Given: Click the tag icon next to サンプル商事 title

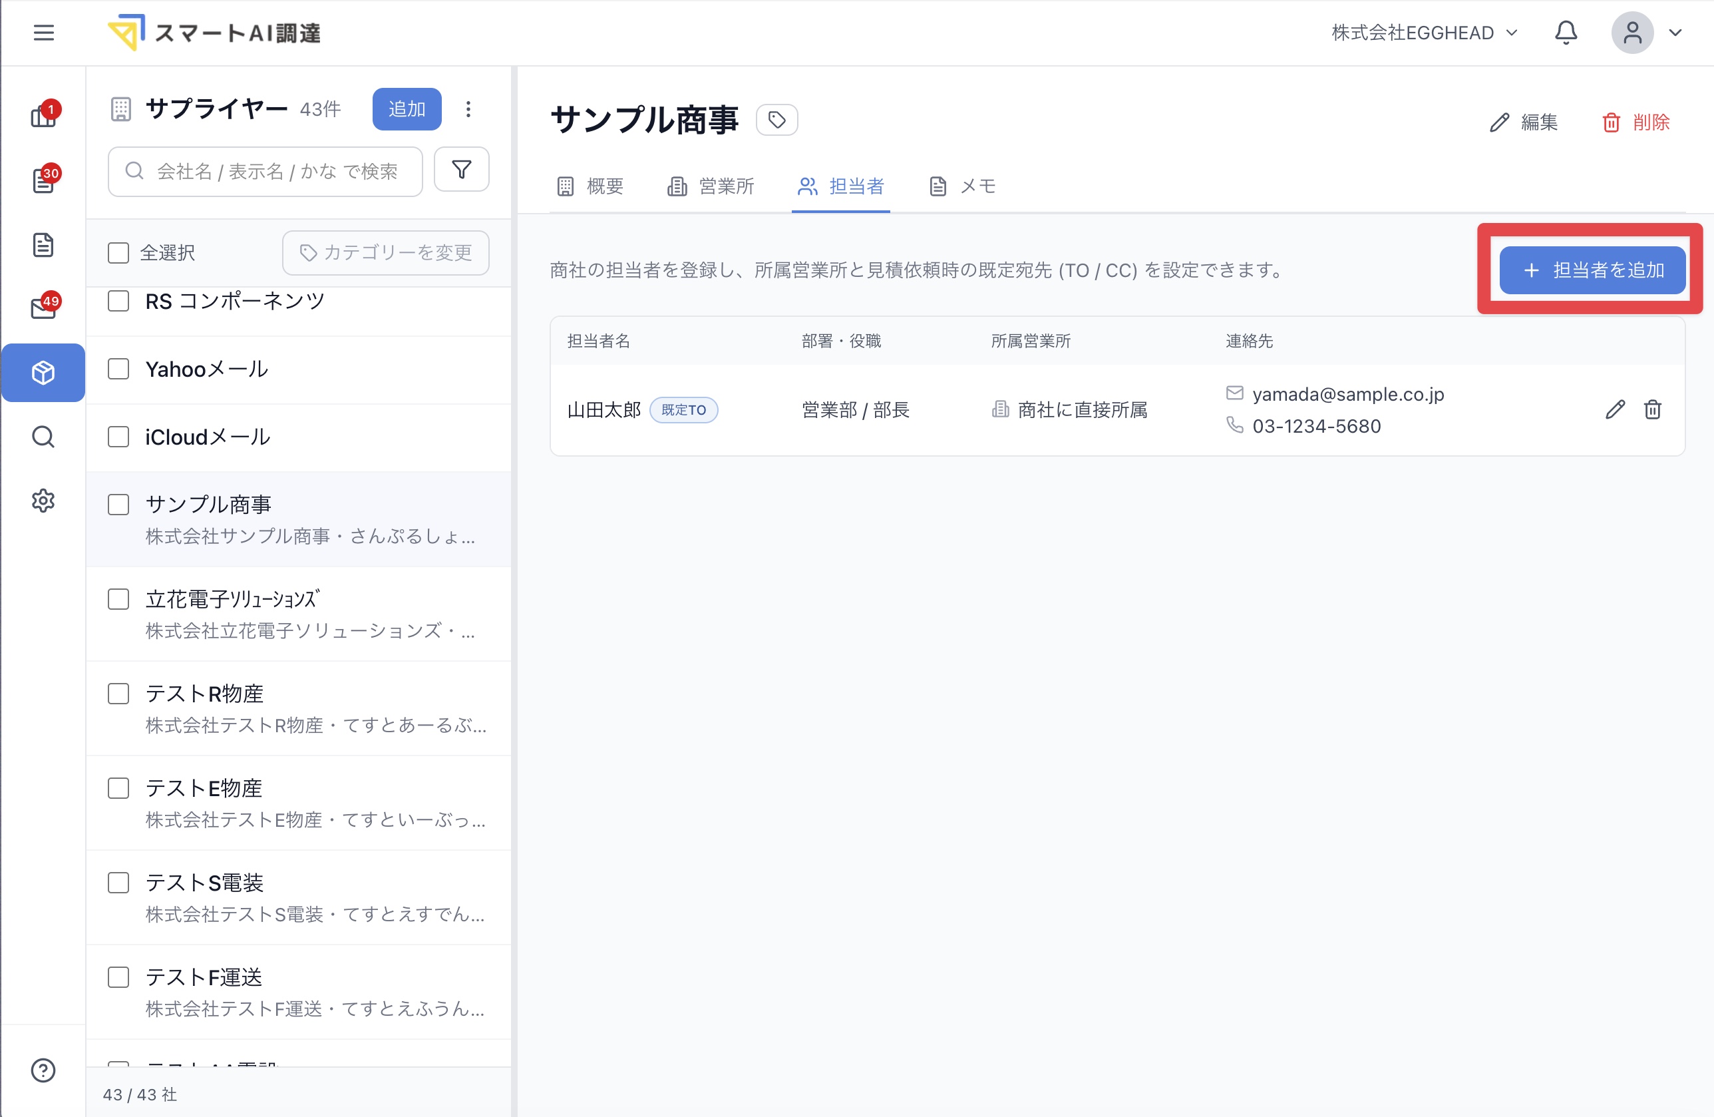Looking at the screenshot, I should [776, 120].
